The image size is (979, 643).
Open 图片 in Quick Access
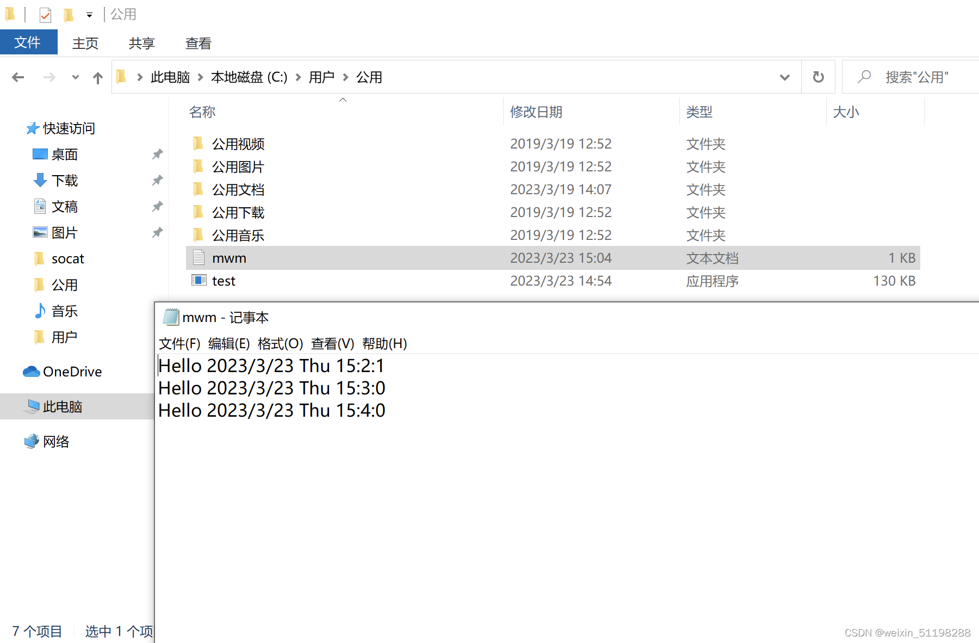click(x=65, y=233)
